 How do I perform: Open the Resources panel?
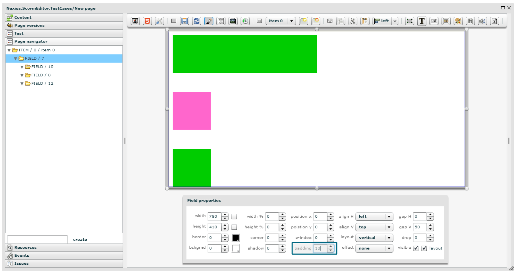[26, 247]
